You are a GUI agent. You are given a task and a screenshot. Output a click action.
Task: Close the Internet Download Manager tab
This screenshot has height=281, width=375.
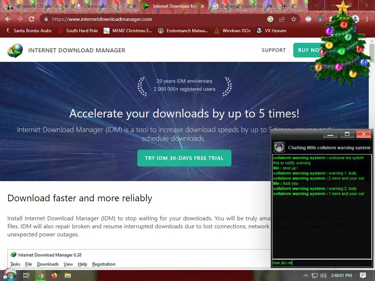[203, 6]
